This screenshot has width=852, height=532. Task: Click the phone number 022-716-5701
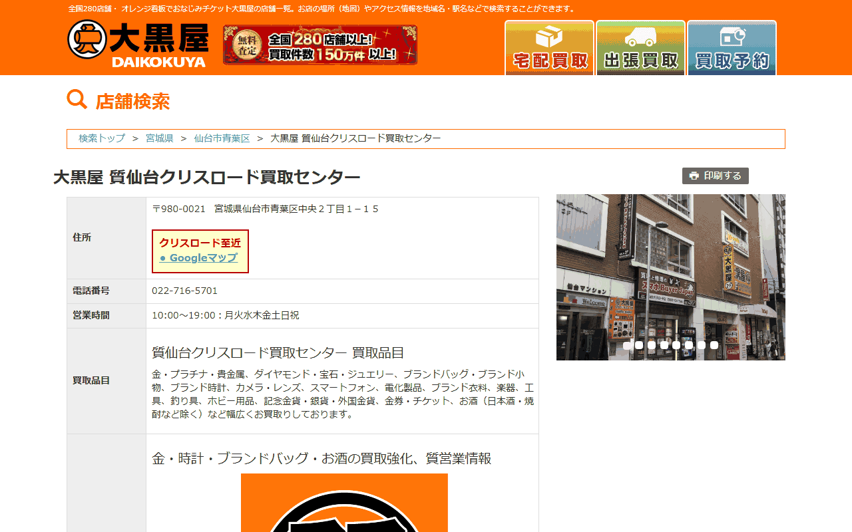click(184, 291)
